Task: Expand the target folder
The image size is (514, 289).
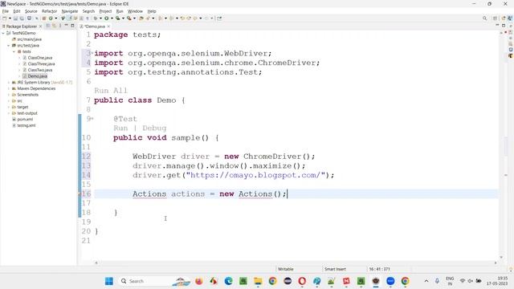Action: 9,107
